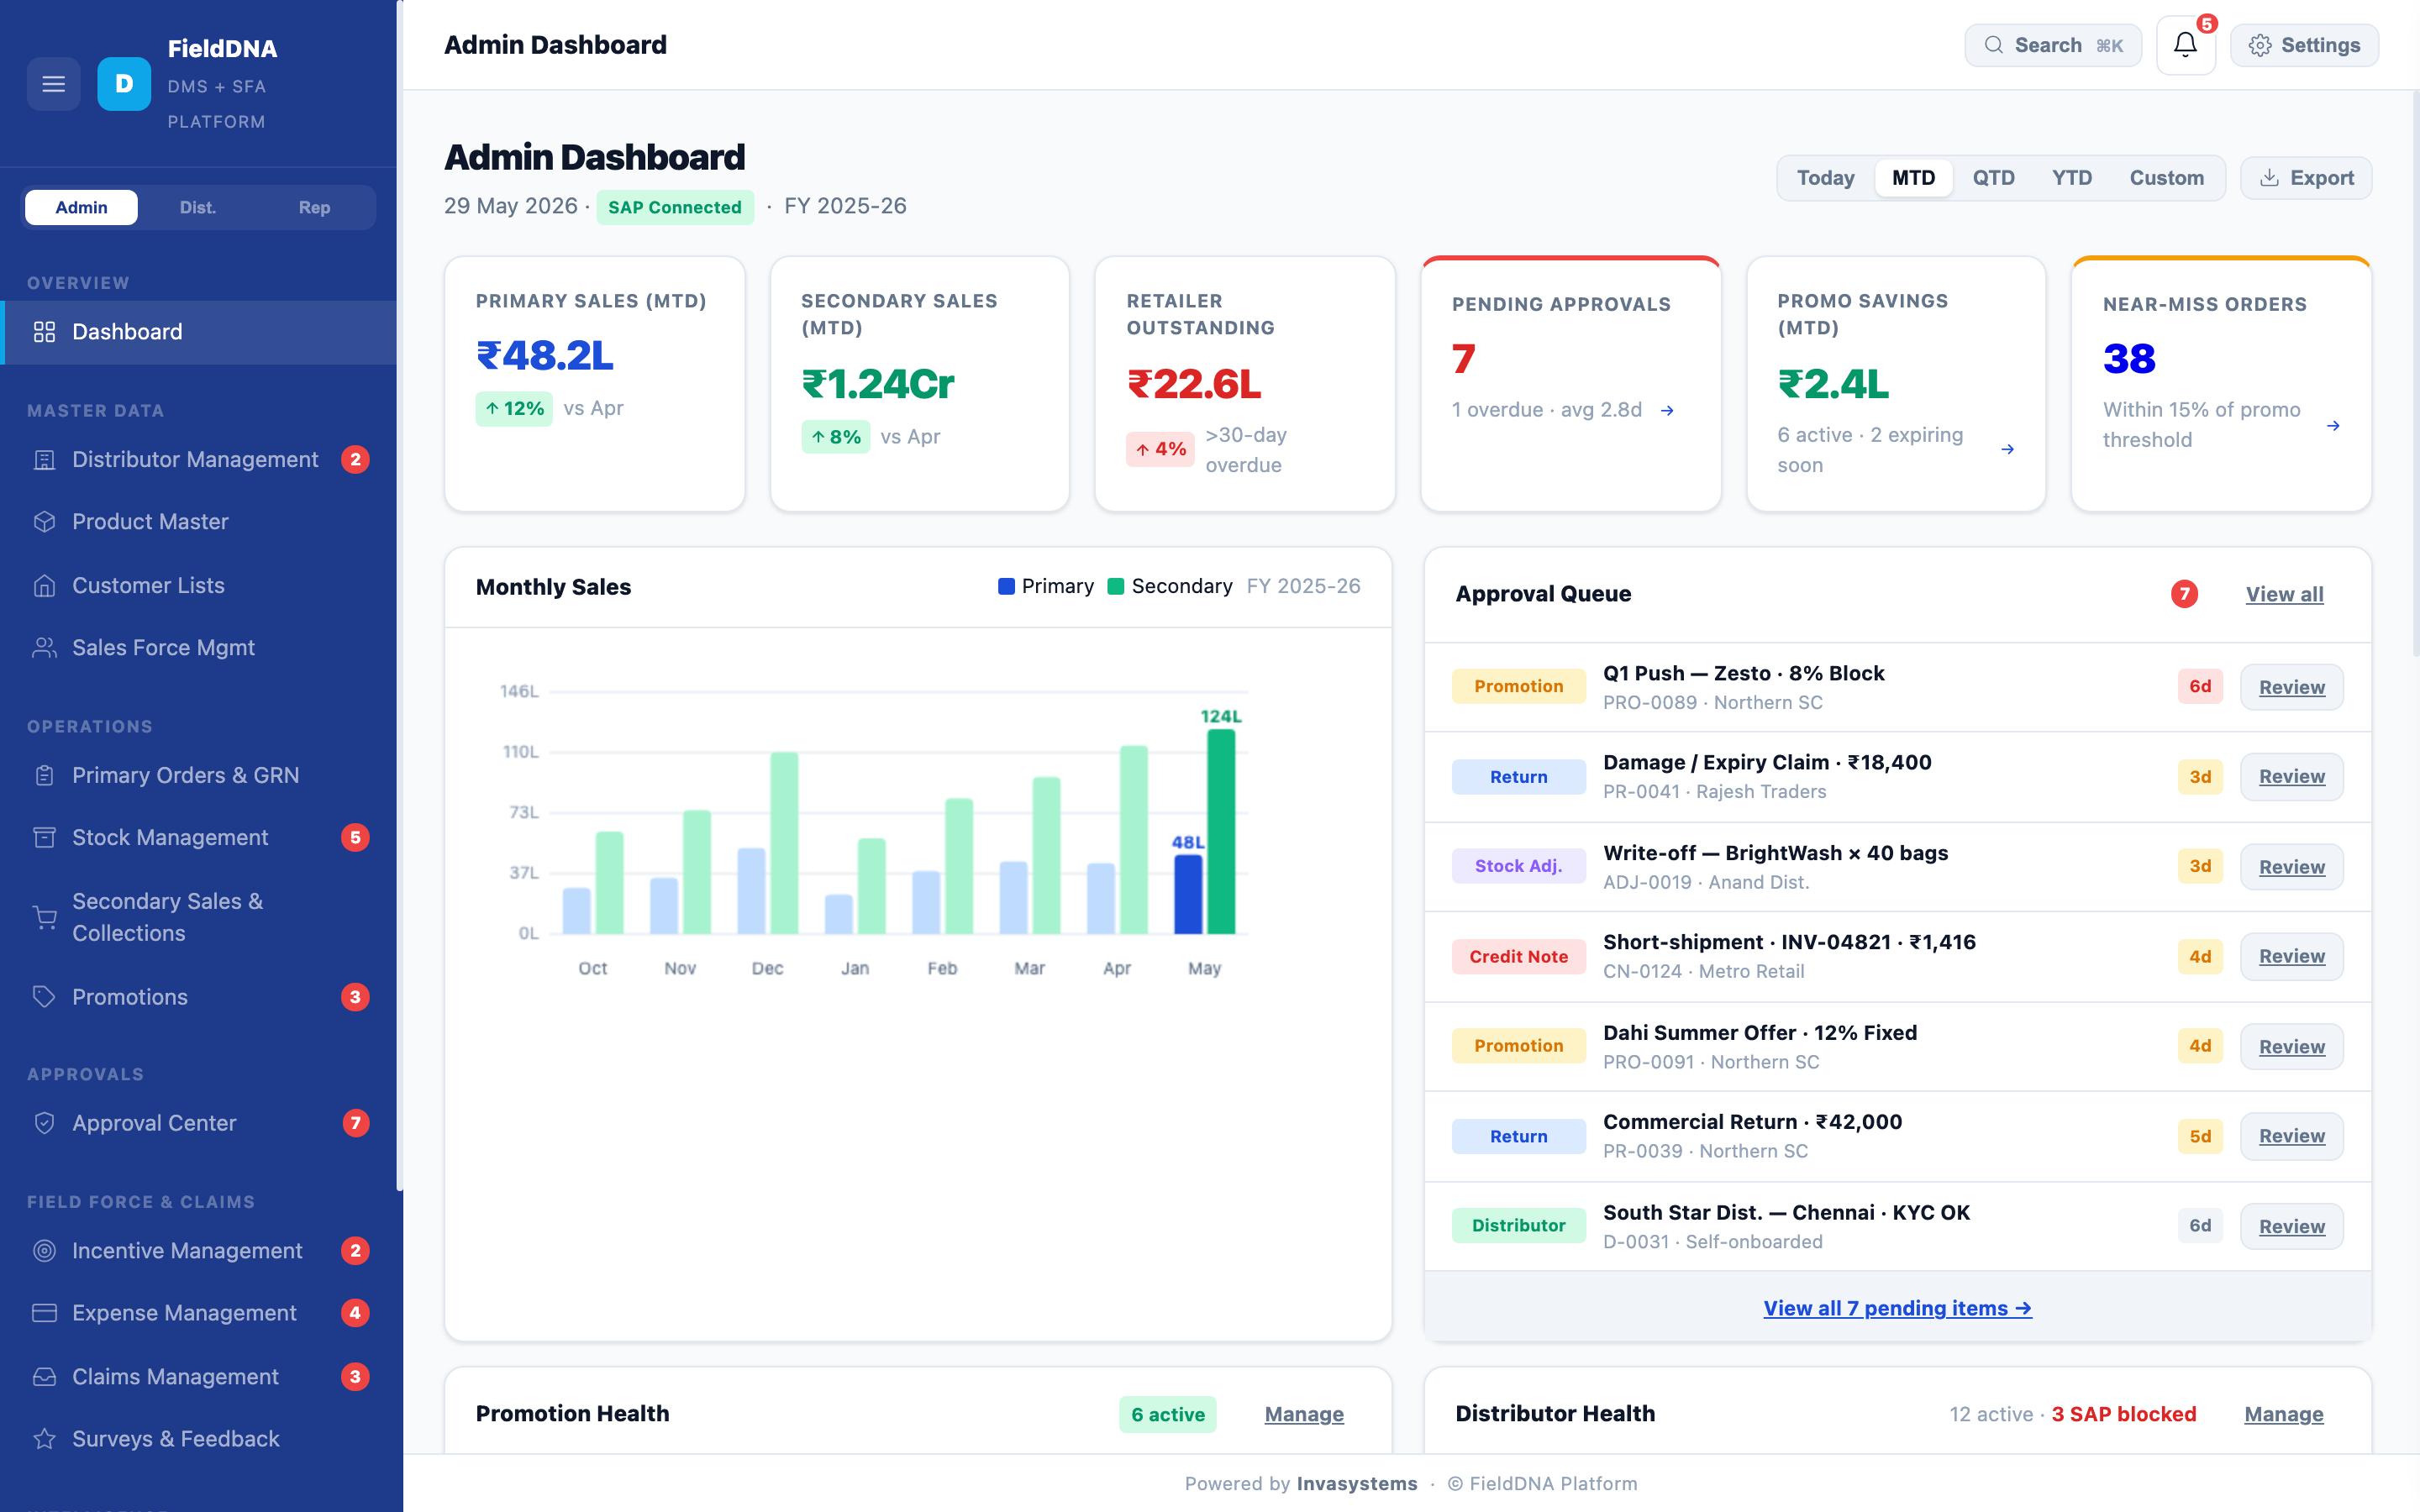This screenshot has height=1512, width=2420.
Task: Open View all 7 pending items link
Action: coord(1897,1308)
